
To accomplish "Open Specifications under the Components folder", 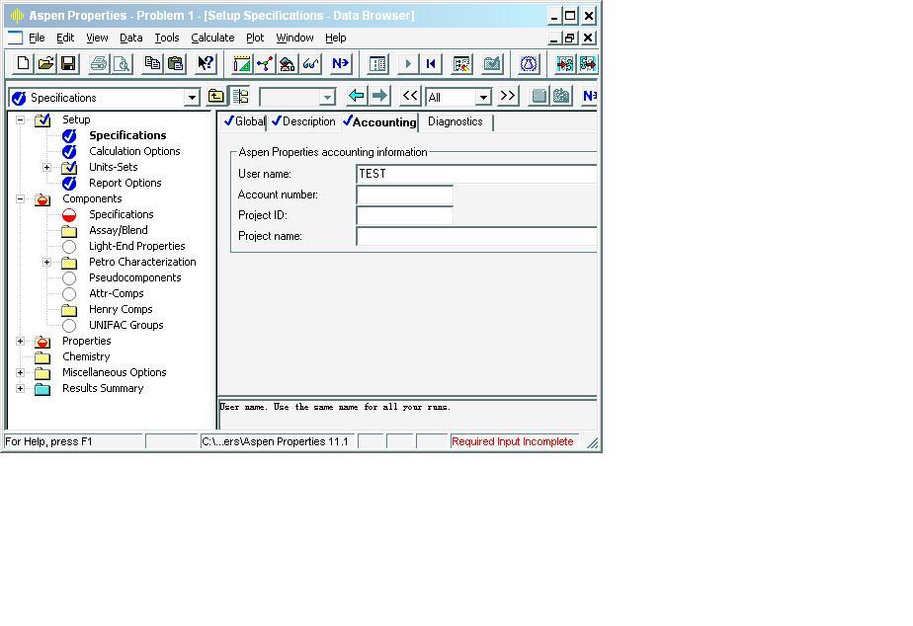I will (x=122, y=214).
